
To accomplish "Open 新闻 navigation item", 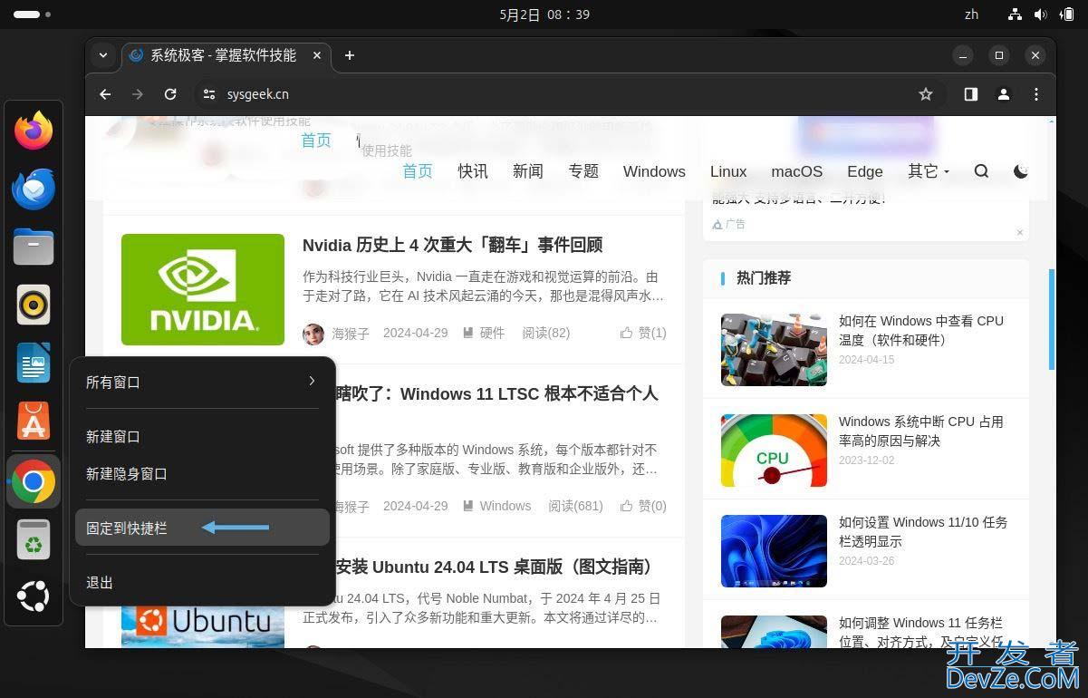I will pyautogui.click(x=528, y=171).
